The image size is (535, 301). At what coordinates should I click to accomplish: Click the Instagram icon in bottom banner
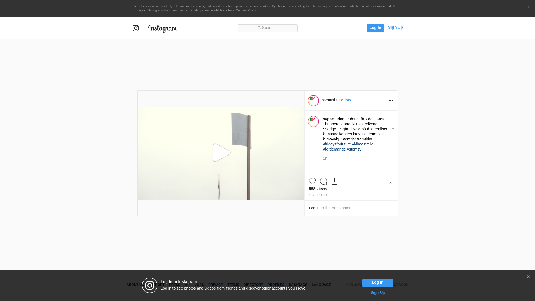pos(150,285)
